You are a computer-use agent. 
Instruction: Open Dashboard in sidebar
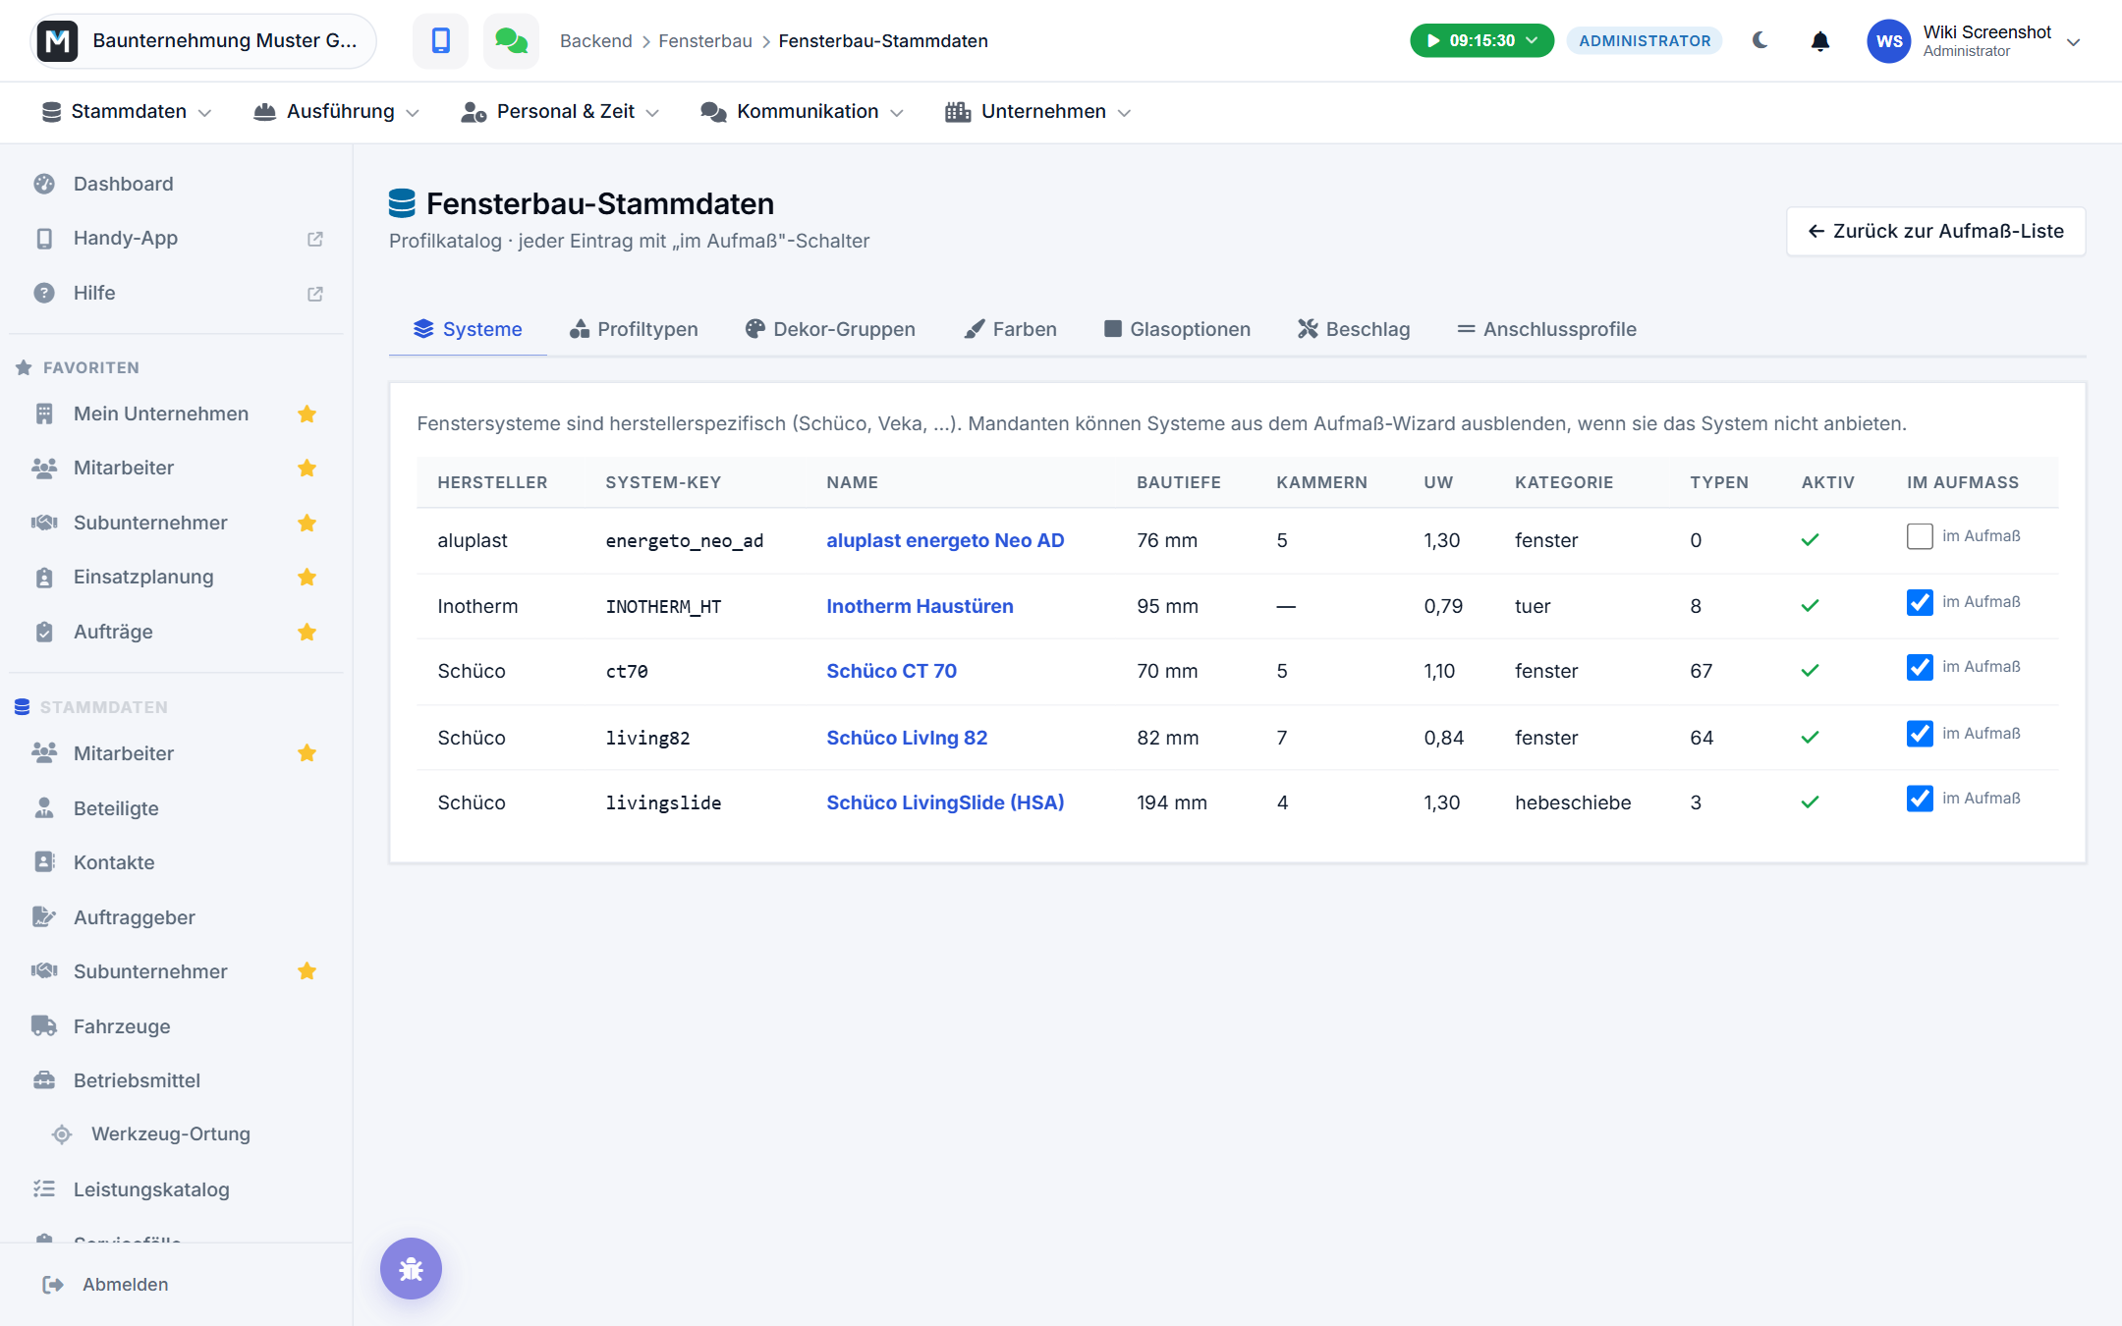coord(123,184)
